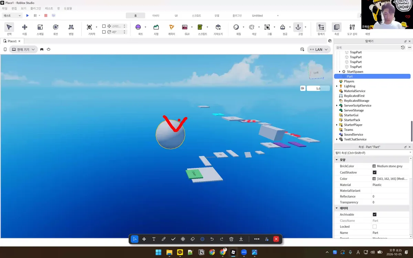The width and height of the screenshot is (413, 258).
Task: Click the search history icon in Explorer
Action: click(x=403, y=47)
